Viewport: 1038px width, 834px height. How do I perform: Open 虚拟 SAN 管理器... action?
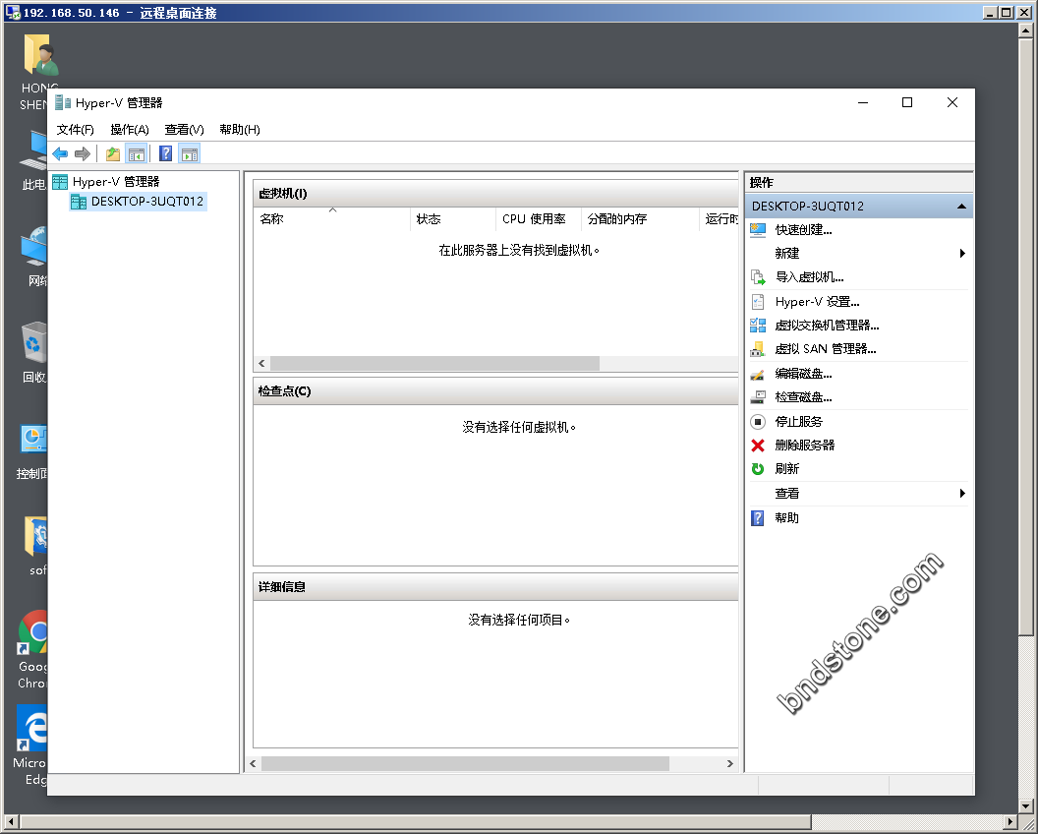coord(826,349)
